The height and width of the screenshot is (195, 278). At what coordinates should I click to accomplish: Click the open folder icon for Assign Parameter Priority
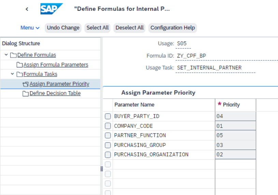[26, 84]
